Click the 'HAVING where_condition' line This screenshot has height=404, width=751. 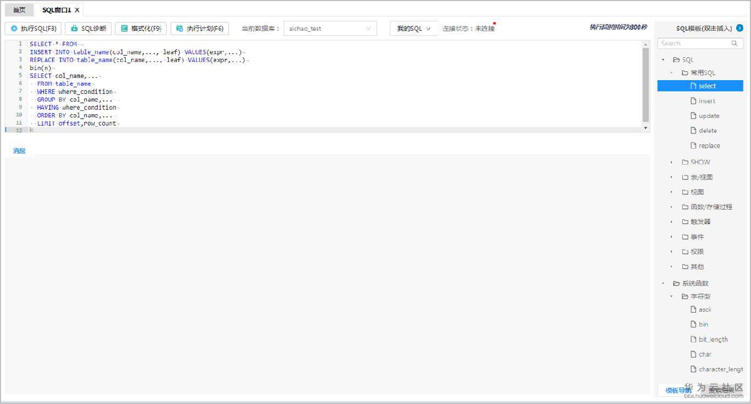76,108
